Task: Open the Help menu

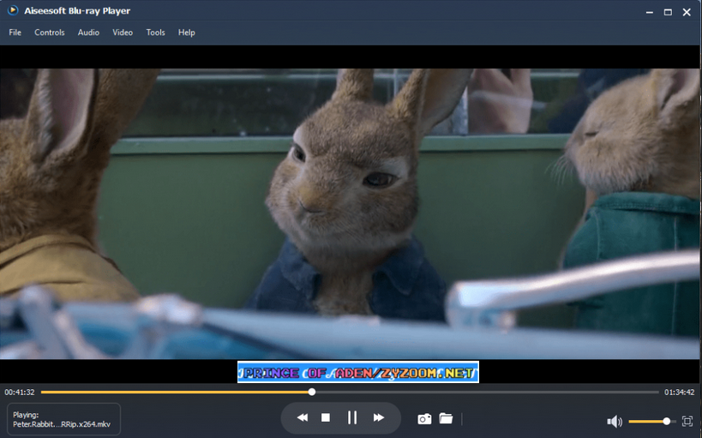Action: point(186,33)
